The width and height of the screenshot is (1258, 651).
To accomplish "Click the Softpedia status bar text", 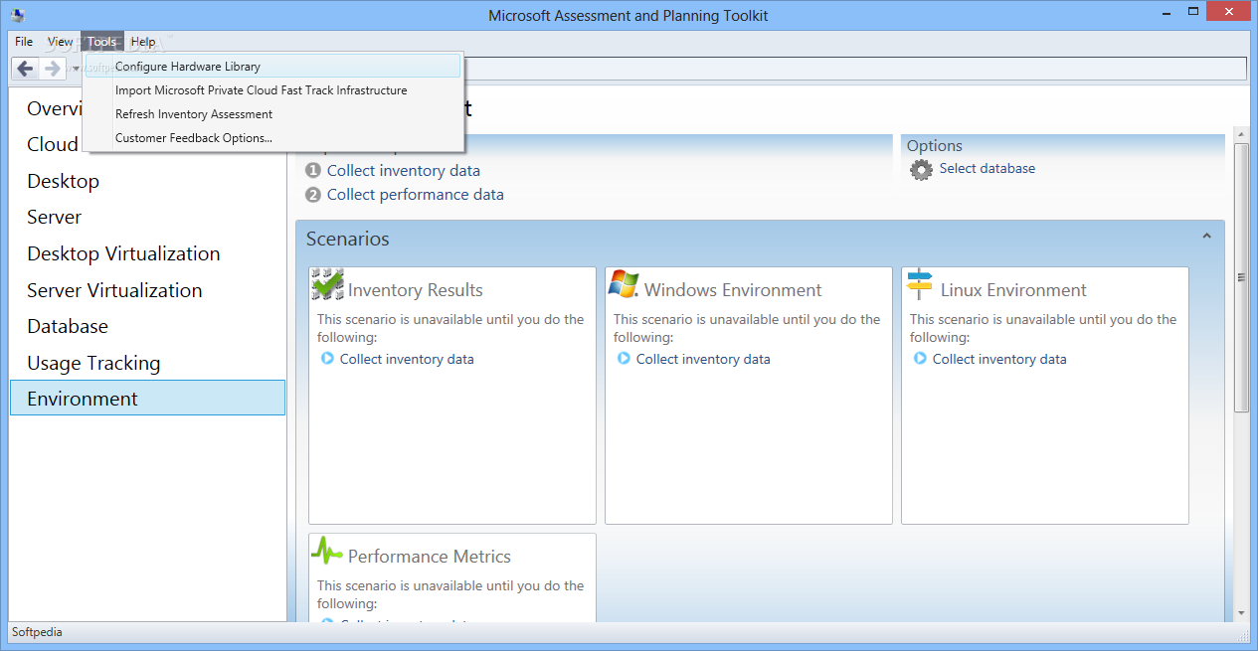I will click(x=37, y=632).
